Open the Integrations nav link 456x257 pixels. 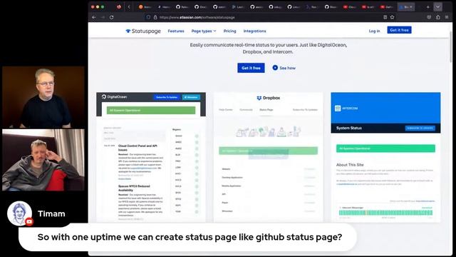(255, 31)
